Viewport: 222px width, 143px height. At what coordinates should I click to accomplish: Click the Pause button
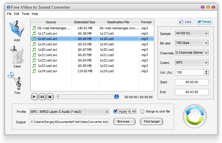pyautogui.click(x=42, y=97)
